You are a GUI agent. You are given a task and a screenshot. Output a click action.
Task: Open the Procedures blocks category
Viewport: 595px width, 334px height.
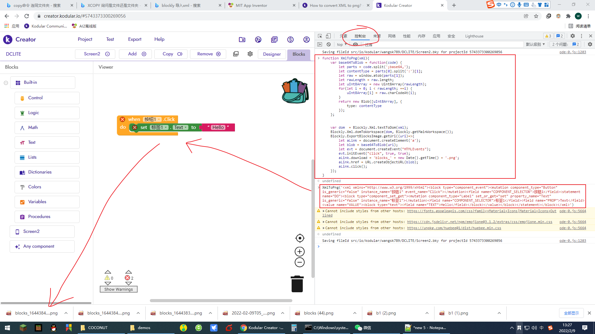(47, 216)
